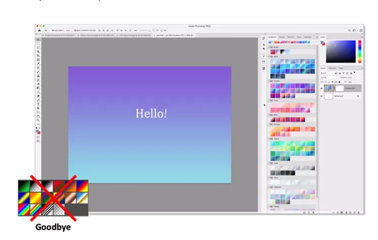This screenshot has width=378, height=240.
Task: Toggle Lock transparent pixels
Action: coord(326,82)
